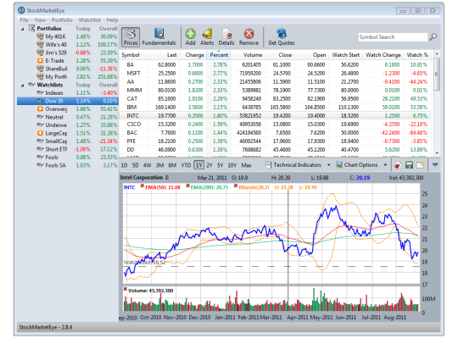Select the Short ETF watchlist
The height and width of the screenshot is (338, 458).
click(56, 149)
